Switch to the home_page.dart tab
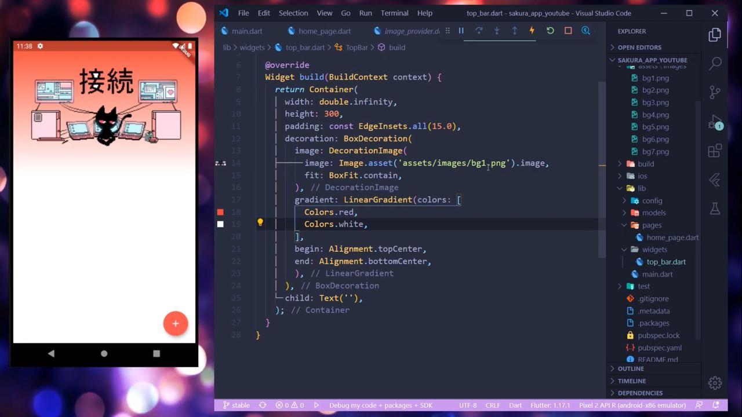 [319, 31]
